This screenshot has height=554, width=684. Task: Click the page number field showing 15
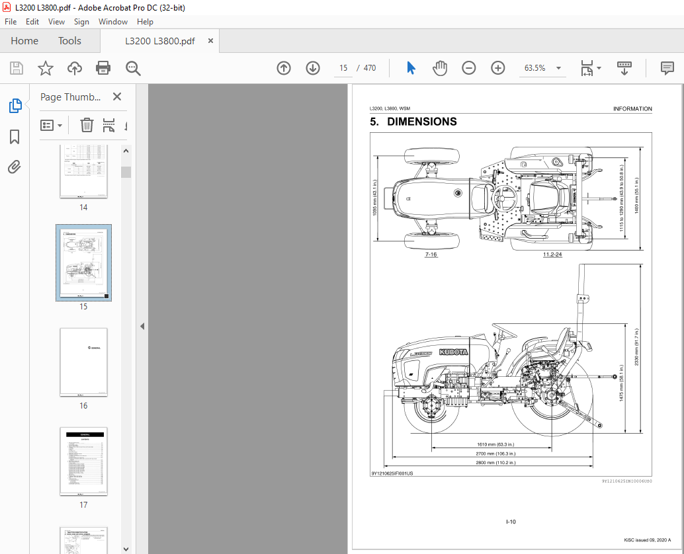tap(343, 68)
